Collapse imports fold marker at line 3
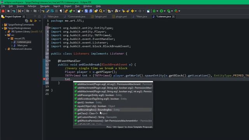This screenshot has height=140, width=249. (x=50, y=28)
